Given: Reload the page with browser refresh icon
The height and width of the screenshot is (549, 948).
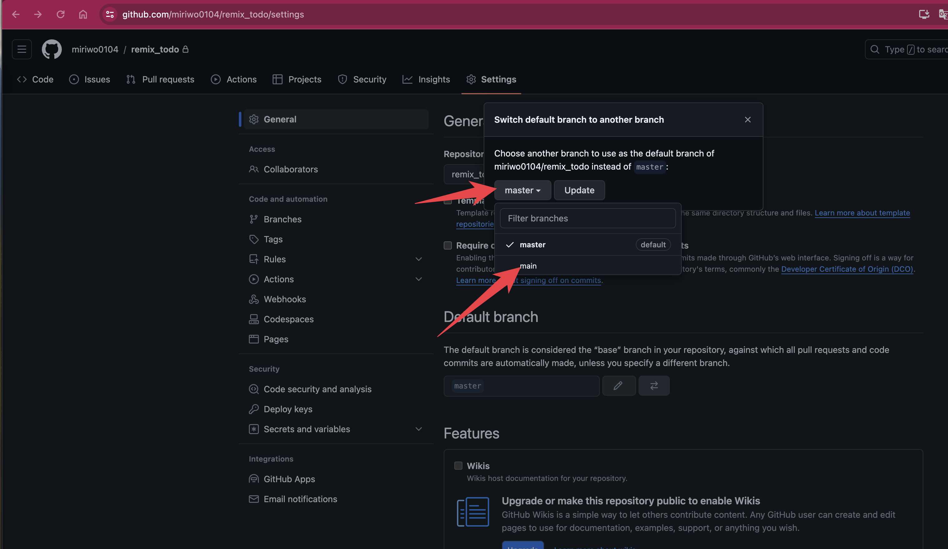Looking at the screenshot, I should coord(61,14).
